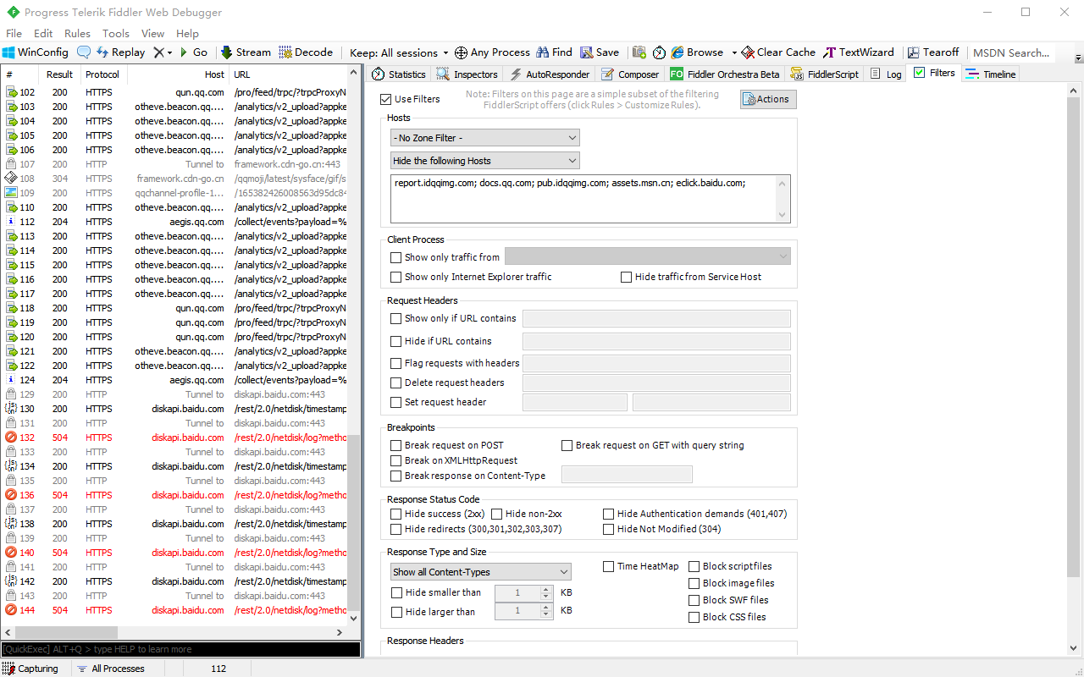Open the No Zone Filter dropdown
Screen dimensions: 1084x677
[x=485, y=138]
